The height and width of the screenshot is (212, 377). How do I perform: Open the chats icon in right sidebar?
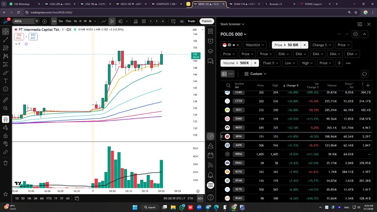click(210, 62)
